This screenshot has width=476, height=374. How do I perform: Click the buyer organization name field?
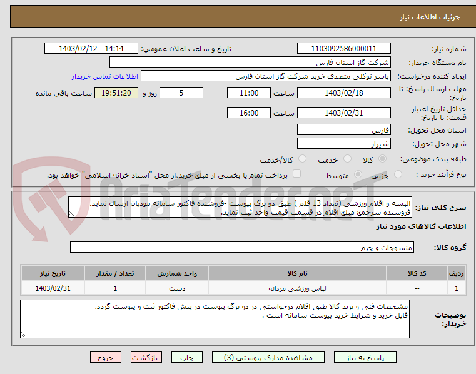(250, 63)
